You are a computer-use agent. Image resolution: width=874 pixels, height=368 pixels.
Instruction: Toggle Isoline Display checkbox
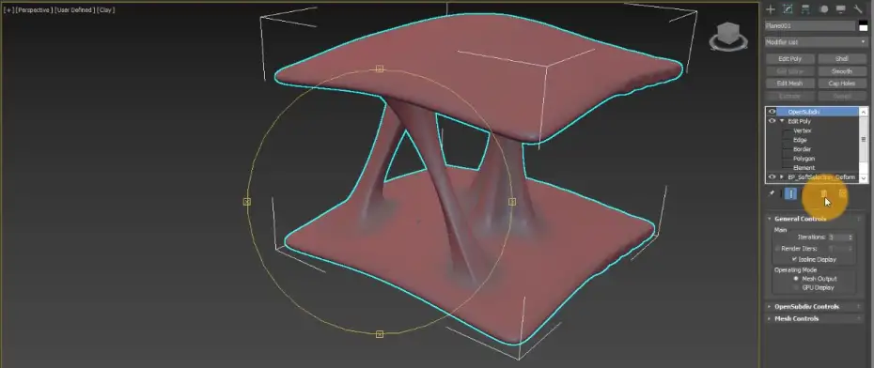pyautogui.click(x=794, y=259)
